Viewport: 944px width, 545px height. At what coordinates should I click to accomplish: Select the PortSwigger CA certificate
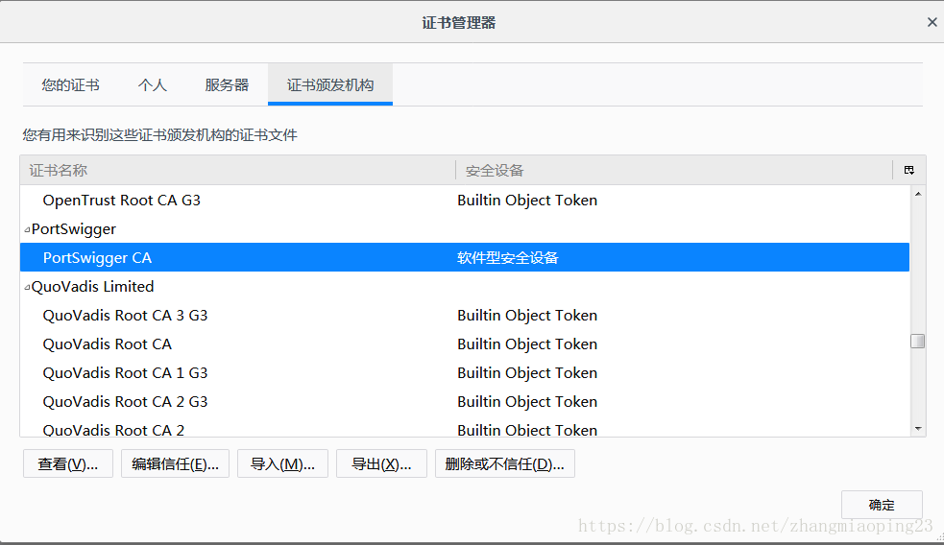coord(465,257)
